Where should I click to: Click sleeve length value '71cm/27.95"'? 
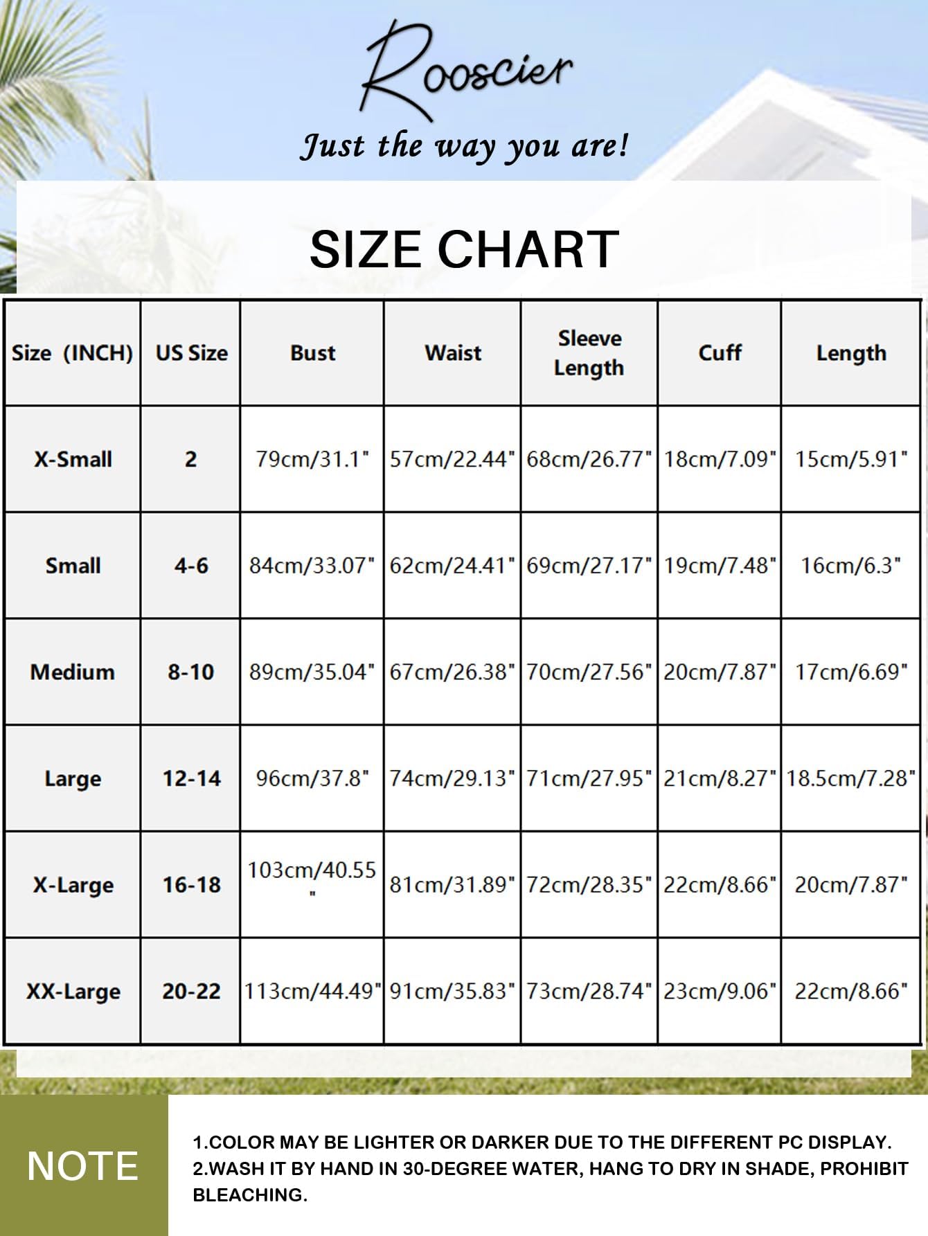[589, 778]
